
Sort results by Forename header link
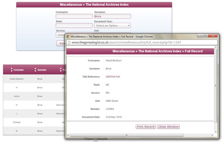point(18,70)
